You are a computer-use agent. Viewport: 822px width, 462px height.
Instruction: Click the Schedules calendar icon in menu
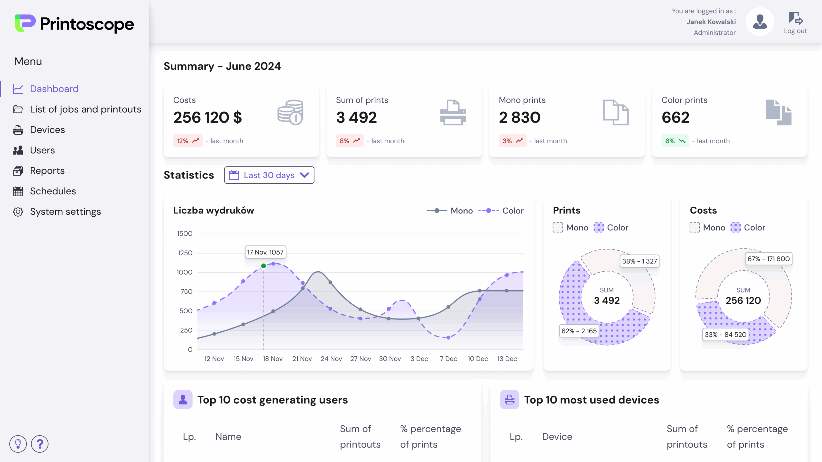tap(18, 191)
